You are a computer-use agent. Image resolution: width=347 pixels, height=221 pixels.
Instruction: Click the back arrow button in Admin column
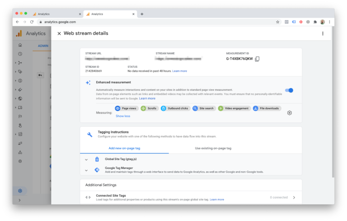coord(40,75)
